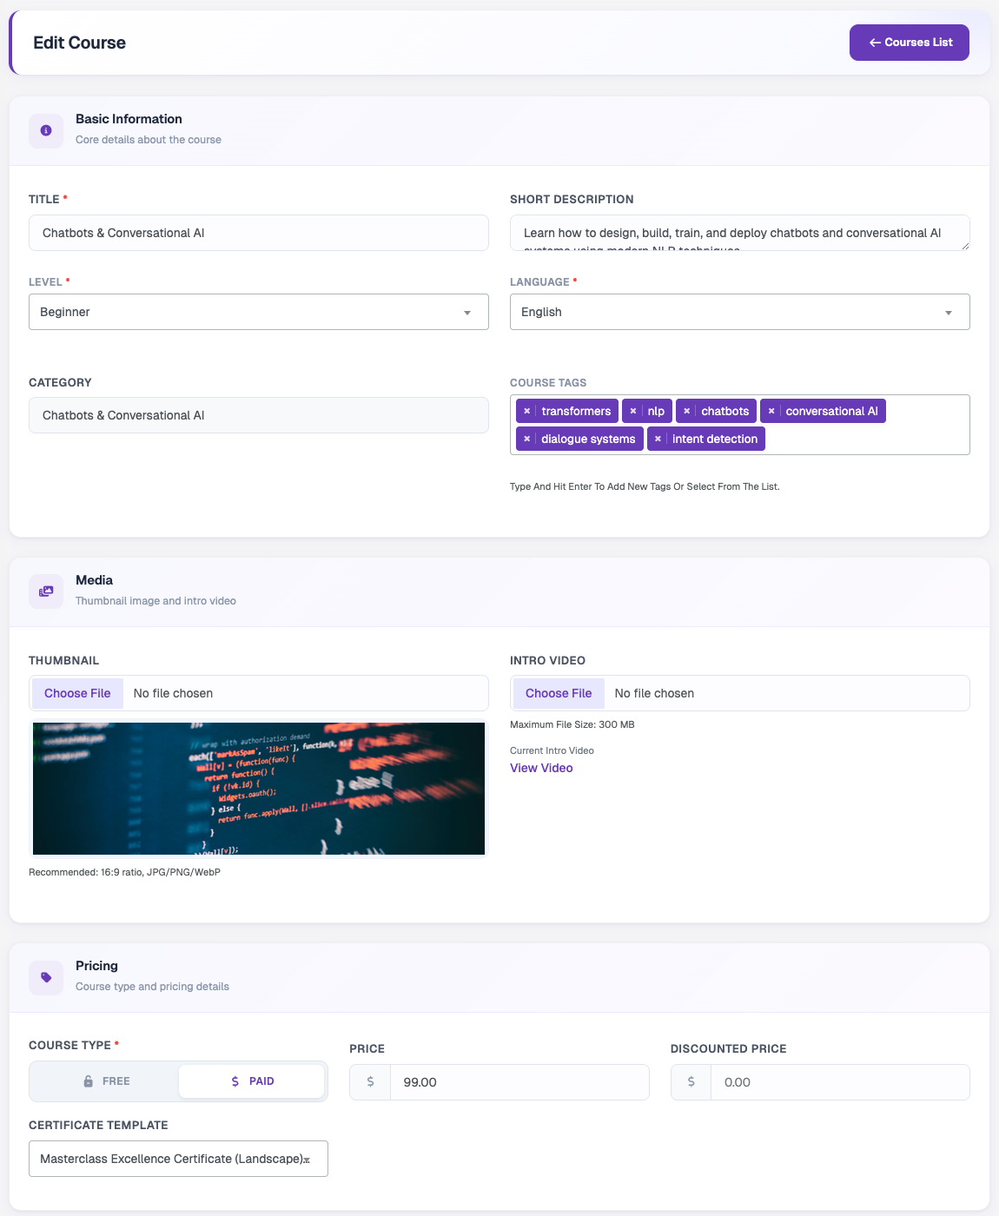999x1216 pixels.
Task: Remove the intent detection tag
Action: (x=658, y=439)
